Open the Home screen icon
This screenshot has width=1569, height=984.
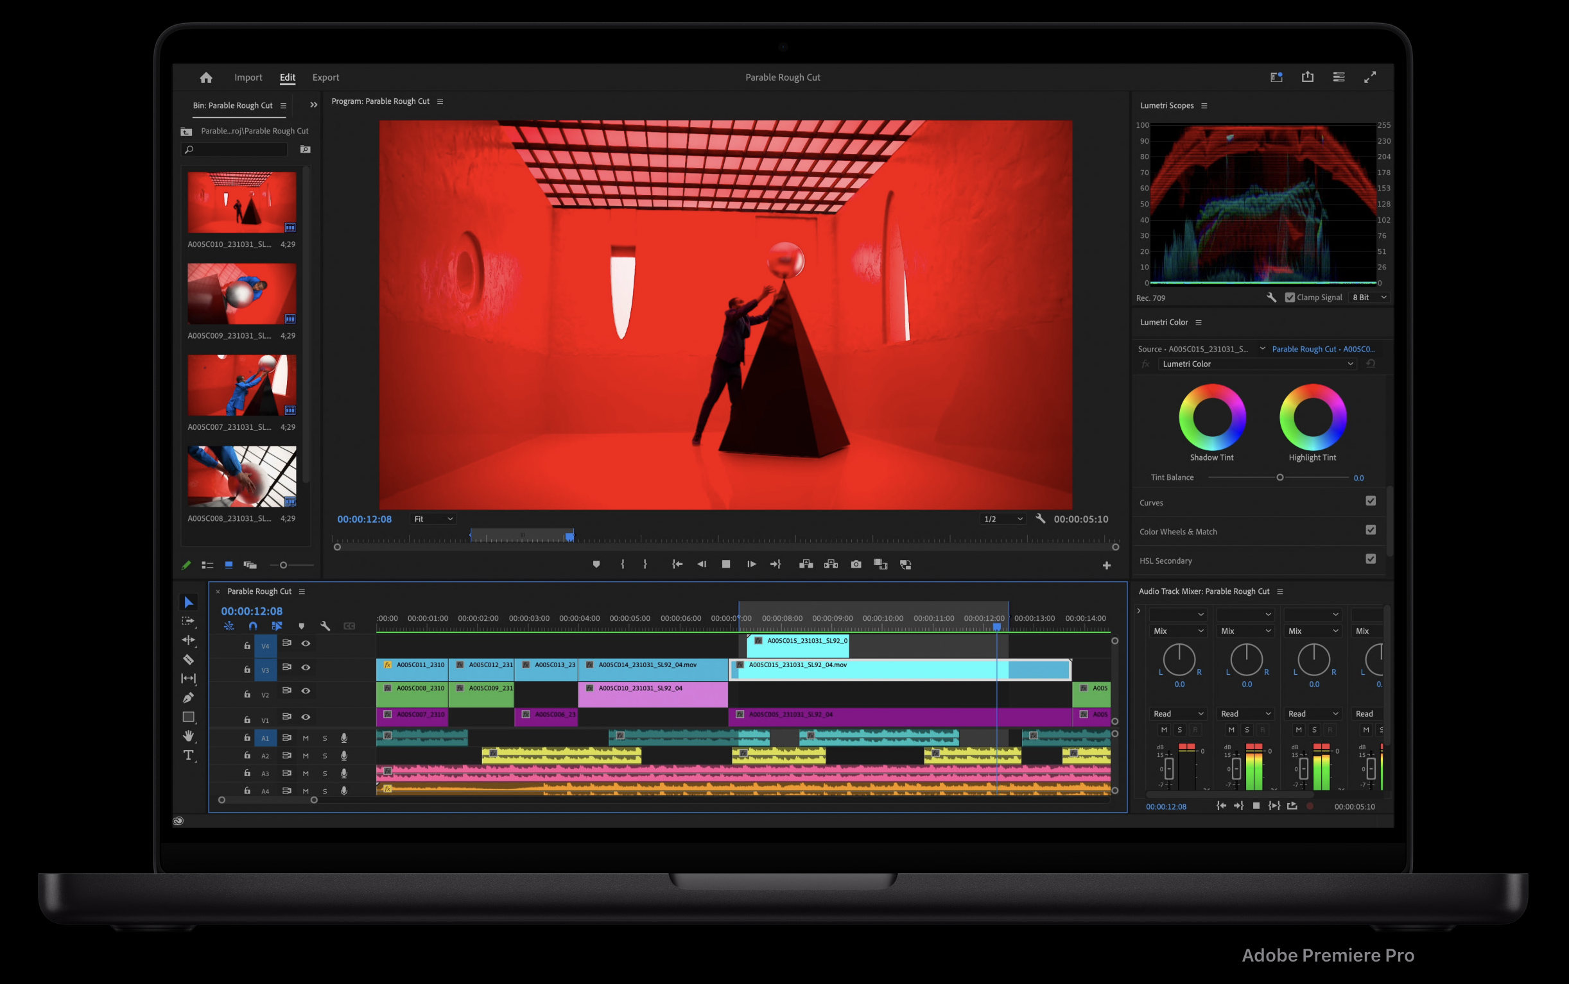coord(206,78)
